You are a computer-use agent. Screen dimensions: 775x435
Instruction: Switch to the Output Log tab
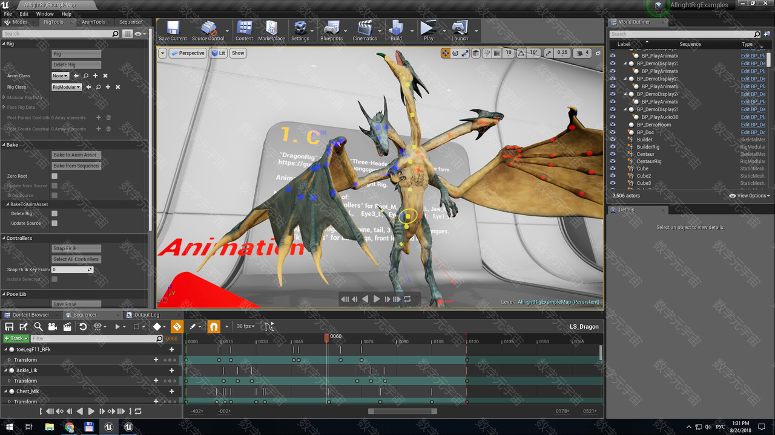point(147,315)
